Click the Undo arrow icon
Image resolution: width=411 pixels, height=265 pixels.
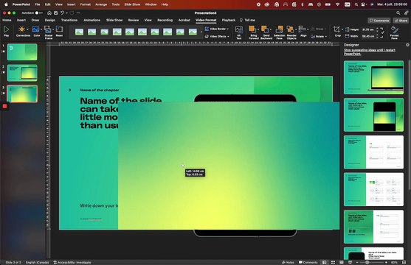coord(63,13)
